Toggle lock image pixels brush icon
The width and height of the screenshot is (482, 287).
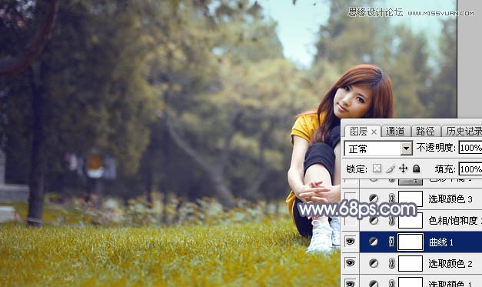(x=391, y=169)
